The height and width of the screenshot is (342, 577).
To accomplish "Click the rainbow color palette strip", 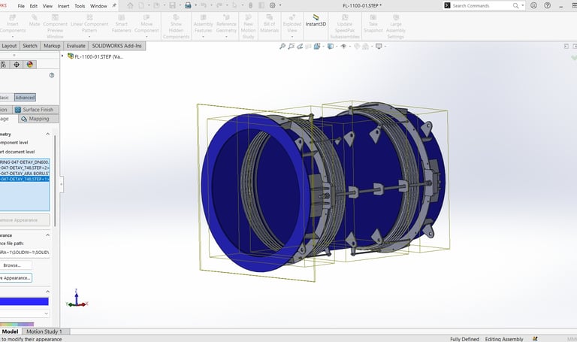I will point(17,325).
